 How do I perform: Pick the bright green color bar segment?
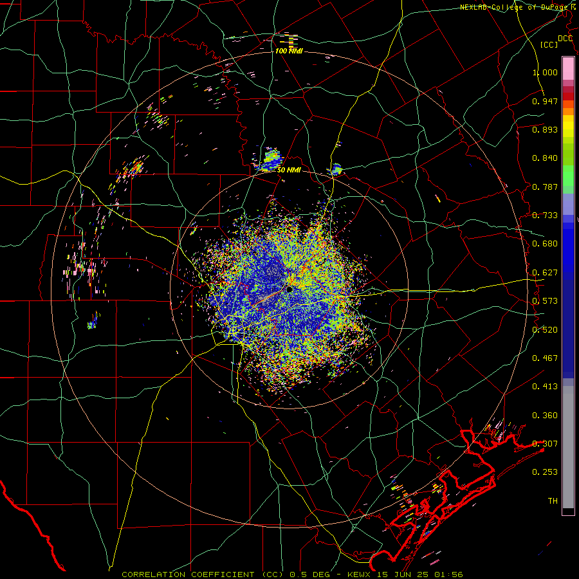pos(568,176)
